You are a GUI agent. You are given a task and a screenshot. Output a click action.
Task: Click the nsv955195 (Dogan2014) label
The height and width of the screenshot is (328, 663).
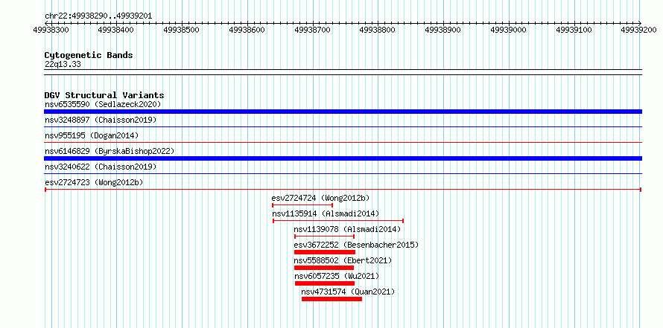click(92, 135)
